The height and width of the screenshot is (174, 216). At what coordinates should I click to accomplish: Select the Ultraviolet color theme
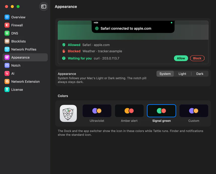[97, 111]
